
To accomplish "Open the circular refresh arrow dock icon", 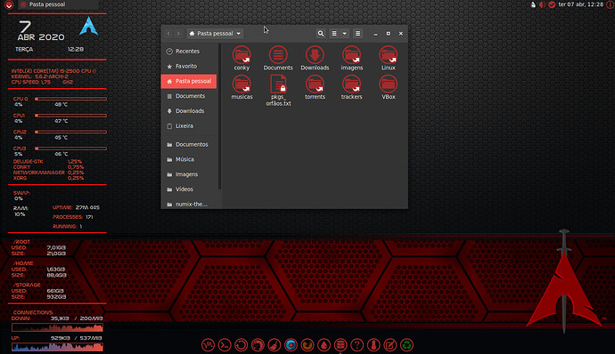I will click(241, 345).
